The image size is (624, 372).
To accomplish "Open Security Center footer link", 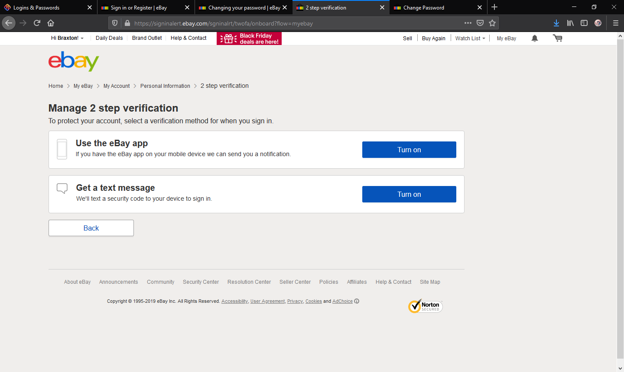I will pos(201,282).
